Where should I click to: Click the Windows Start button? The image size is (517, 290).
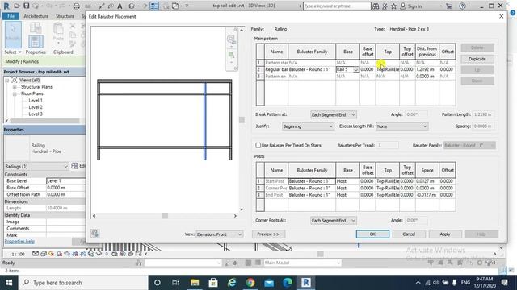[x=9, y=283]
